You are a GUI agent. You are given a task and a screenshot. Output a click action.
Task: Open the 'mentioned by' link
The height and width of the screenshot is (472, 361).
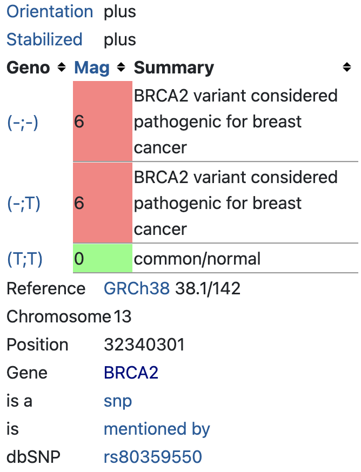[x=157, y=429]
